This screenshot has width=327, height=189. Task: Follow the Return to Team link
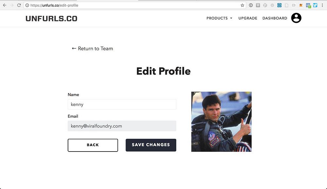point(93,49)
